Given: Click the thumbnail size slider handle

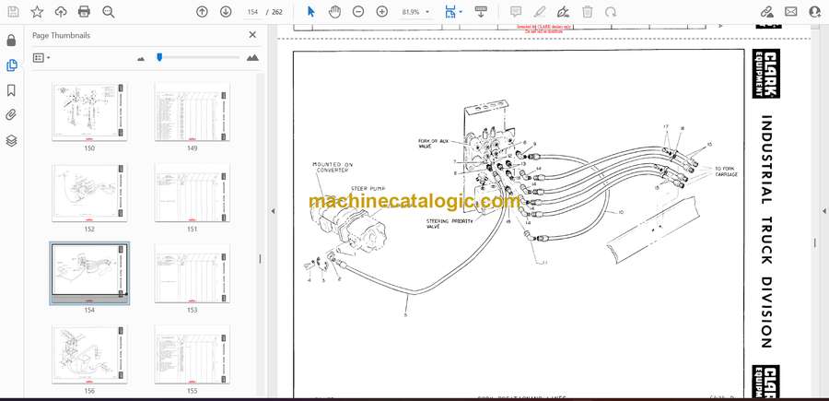Looking at the screenshot, I should coord(159,56).
